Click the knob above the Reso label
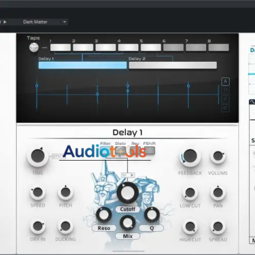255x255 pixels. pyautogui.click(x=104, y=215)
